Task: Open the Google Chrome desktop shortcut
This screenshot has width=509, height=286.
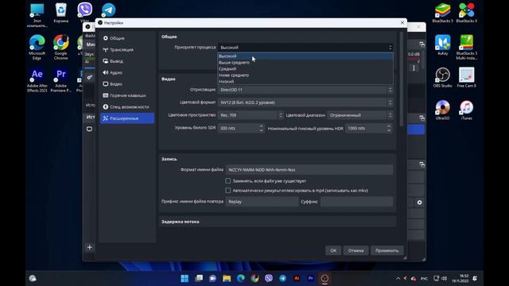Action: (x=61, y=48)
